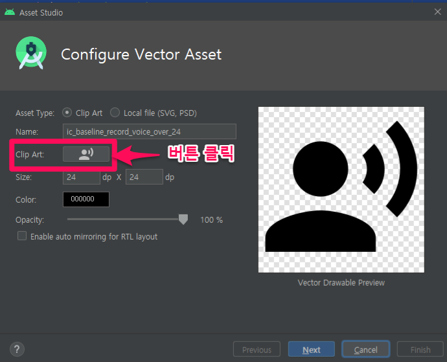
Task: Click the height size field
Action: [144, 177]
